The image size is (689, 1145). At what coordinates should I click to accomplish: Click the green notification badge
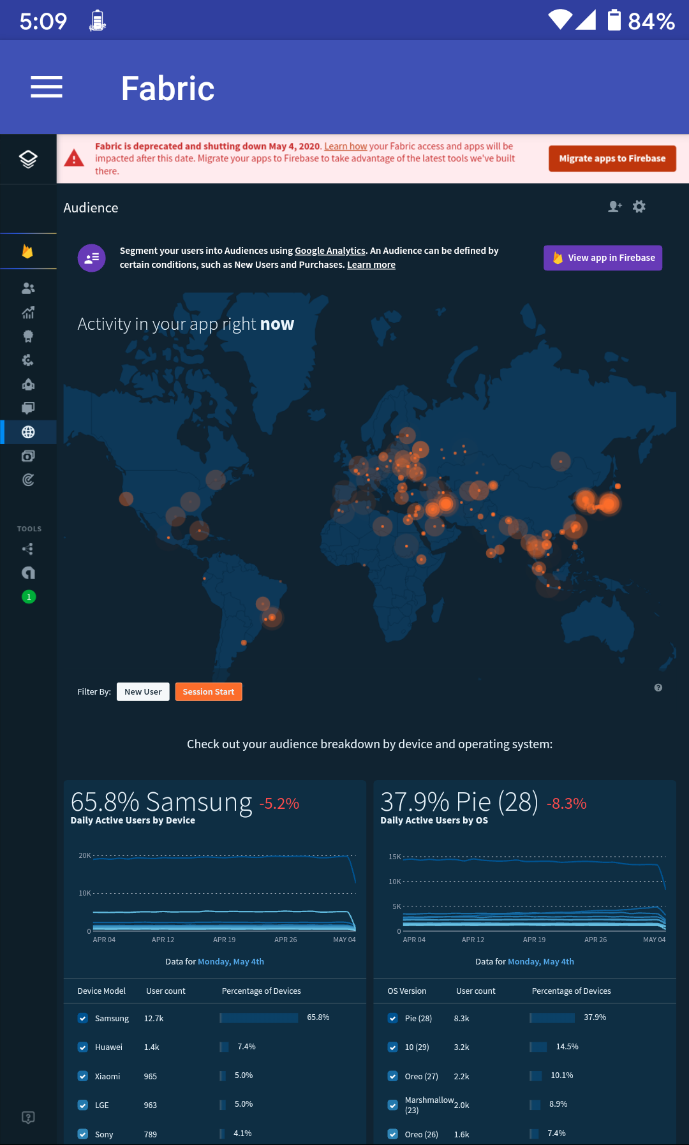[29, 597]
